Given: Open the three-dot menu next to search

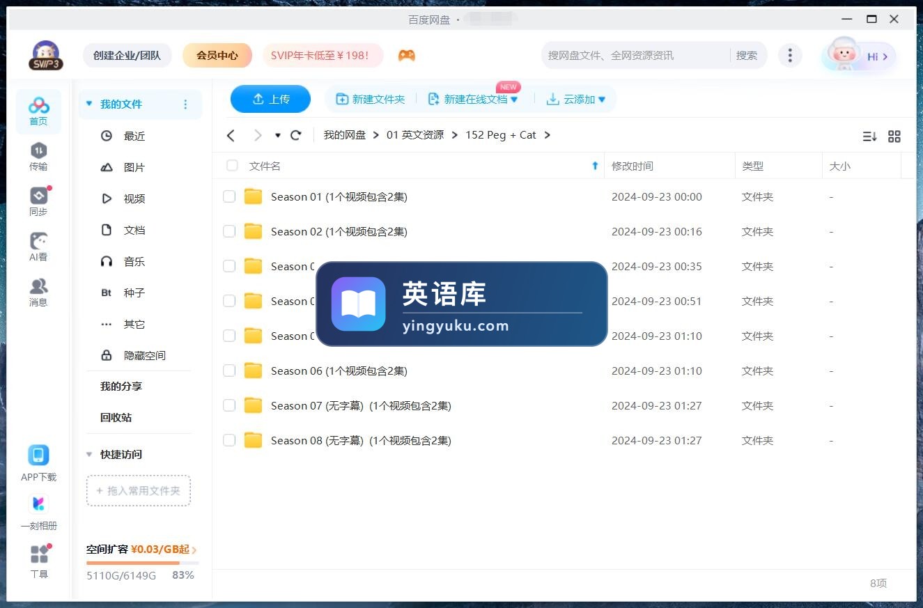Looking at the screenshot, I should (789, 55).
